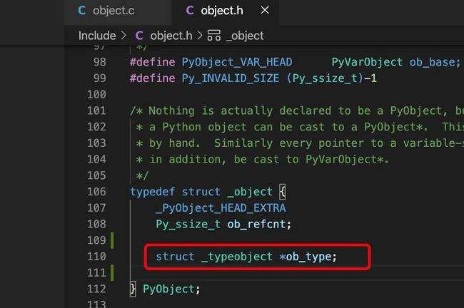The width and height of the screenshot is (464, 308).
Task: Click 'Nothing is actually declared' comment line
Action: [296, 111]
